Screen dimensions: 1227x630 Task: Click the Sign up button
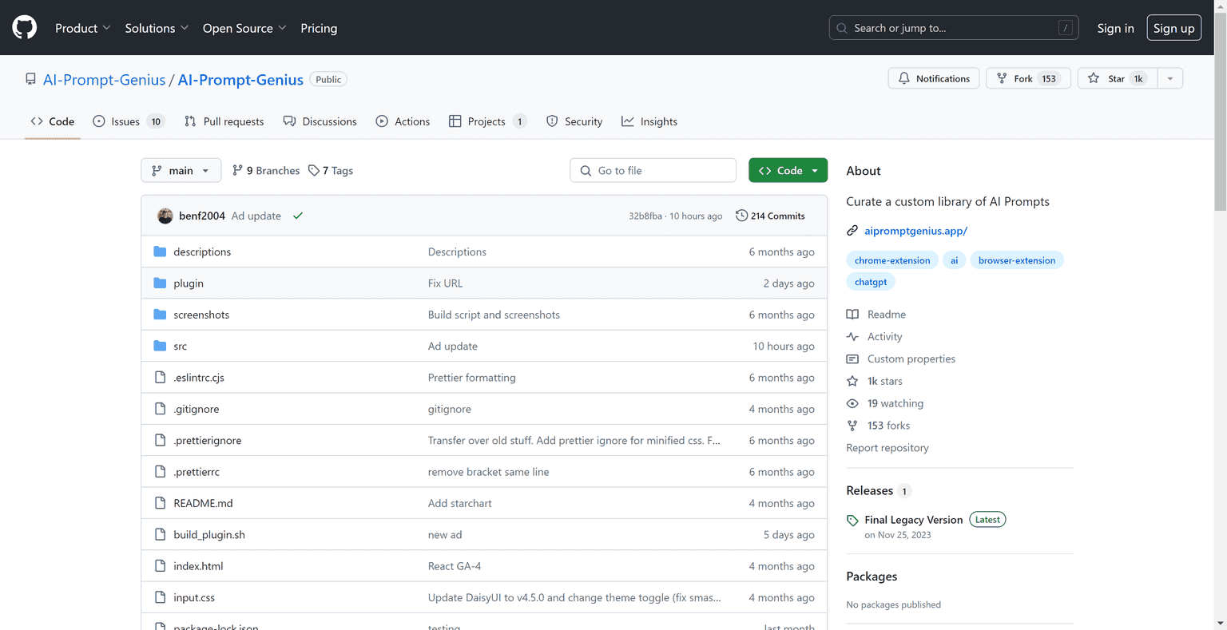[x=1173, y=28]
